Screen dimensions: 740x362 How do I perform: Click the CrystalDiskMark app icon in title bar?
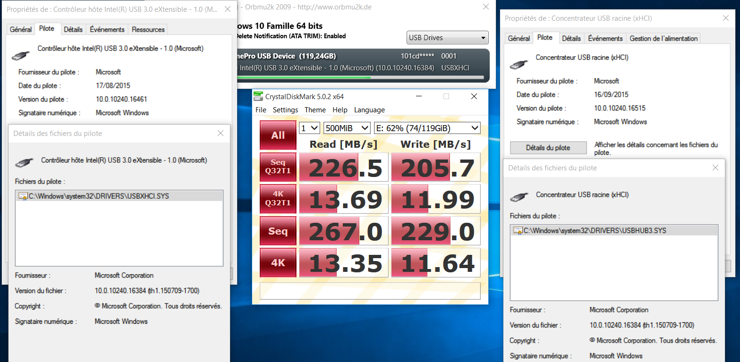[258, 96]
